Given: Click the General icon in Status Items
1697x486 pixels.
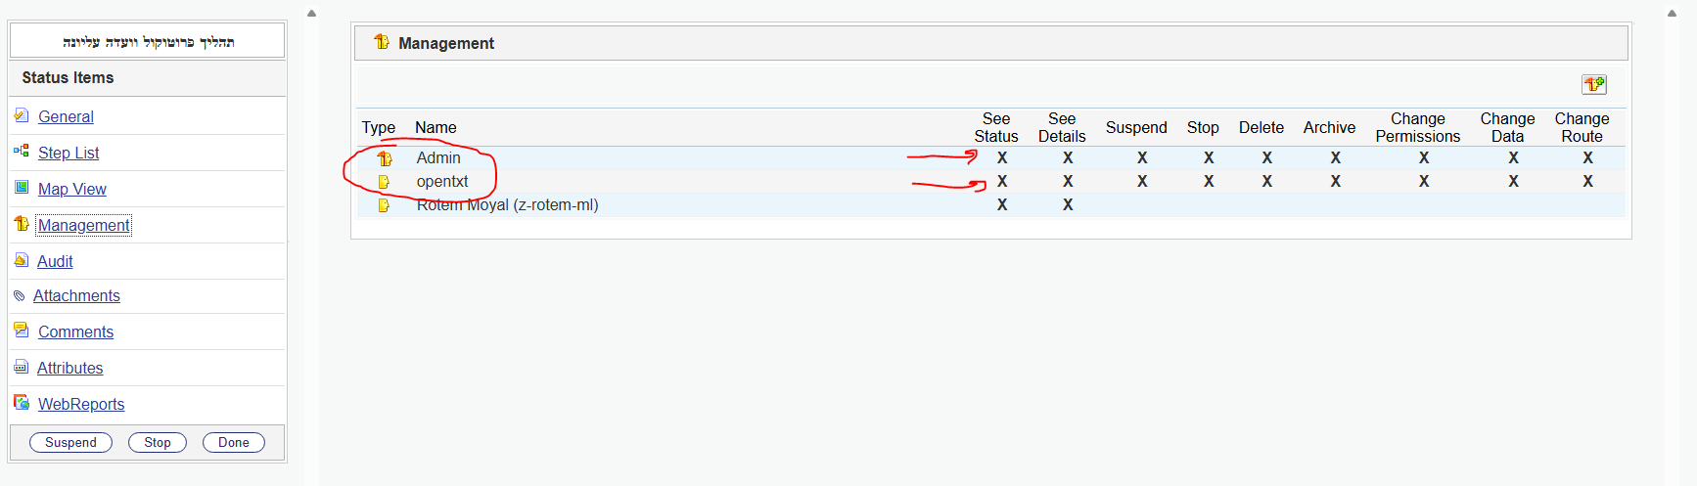Looking at the screenshot, I should coord(22,115).
